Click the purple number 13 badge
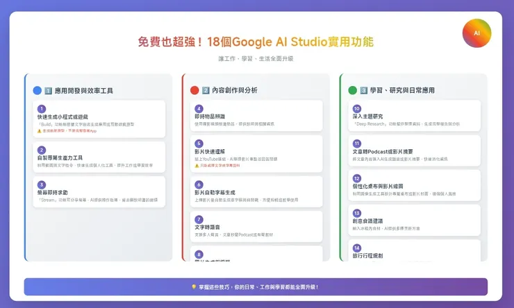The width and height of the screenshot is (514, 308). (357, 213)
